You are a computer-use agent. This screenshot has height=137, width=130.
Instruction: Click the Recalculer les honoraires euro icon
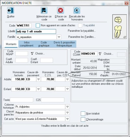tap(77, 10)
